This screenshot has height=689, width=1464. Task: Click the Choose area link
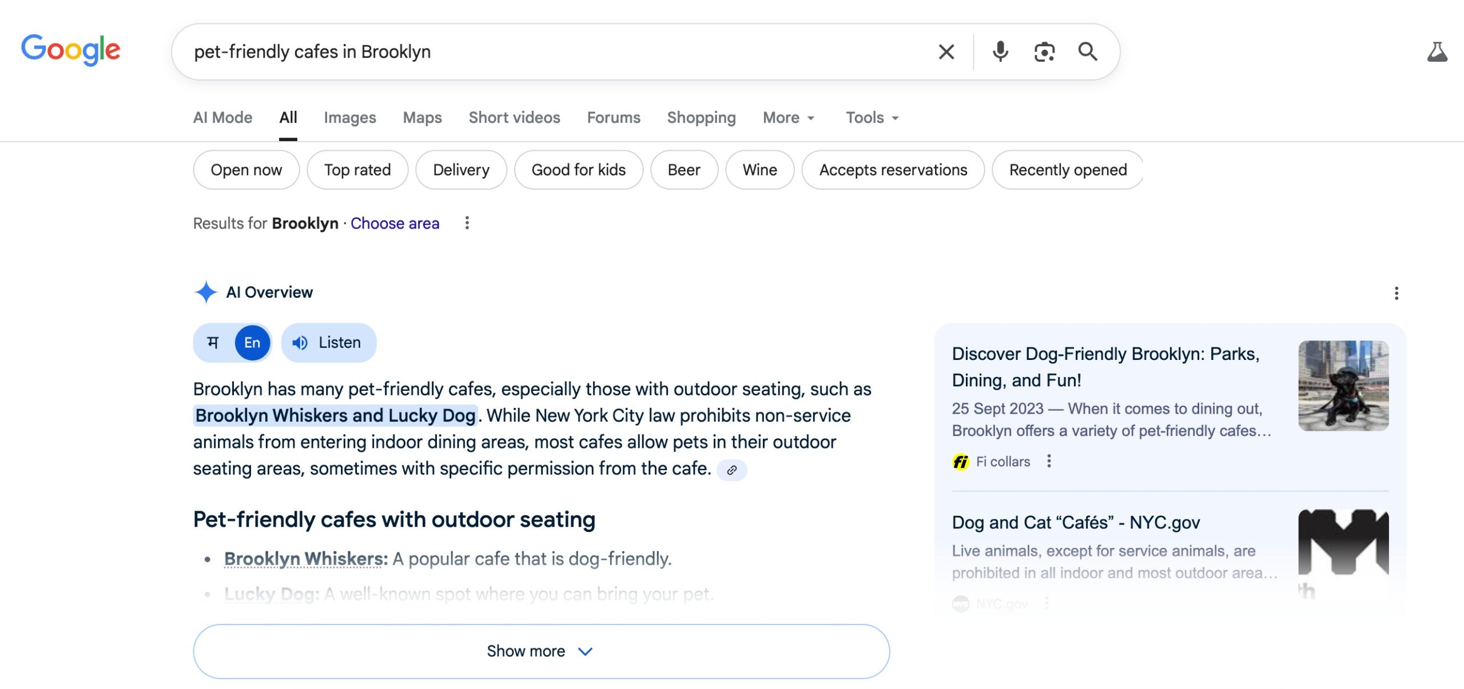[395, 223]
